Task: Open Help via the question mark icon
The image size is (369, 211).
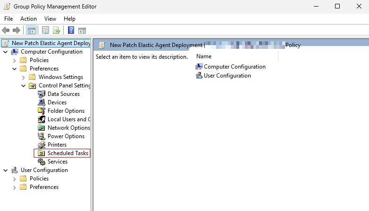Action: 71,31
